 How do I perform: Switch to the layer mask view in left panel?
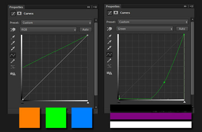19,13
